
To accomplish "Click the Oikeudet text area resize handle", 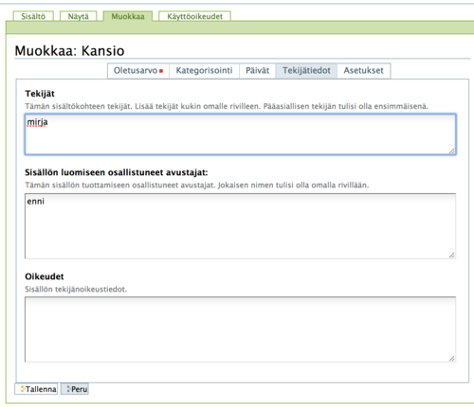I will pyautogui.click(x=452, y=359).
